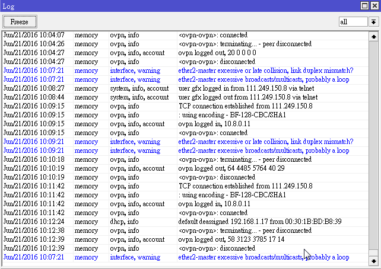
Task: Select the 10:12:39 '<ovpn-ovpn>: disconnected' entry
Action: pos(186,248)
